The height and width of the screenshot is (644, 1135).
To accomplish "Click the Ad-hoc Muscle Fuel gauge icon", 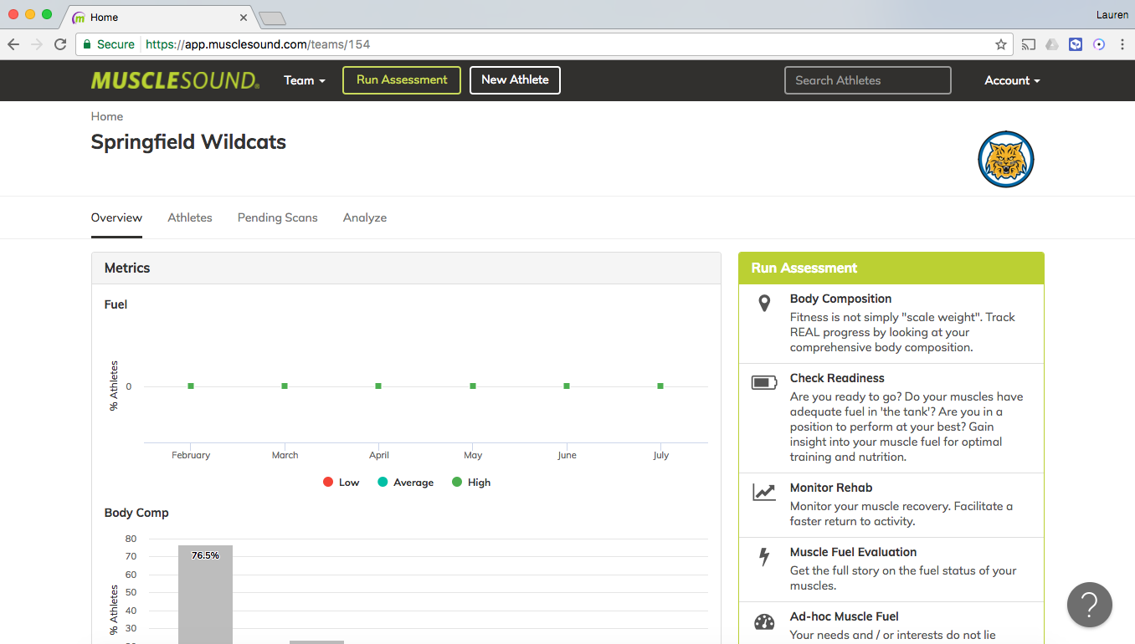I will tap(764, 622).
